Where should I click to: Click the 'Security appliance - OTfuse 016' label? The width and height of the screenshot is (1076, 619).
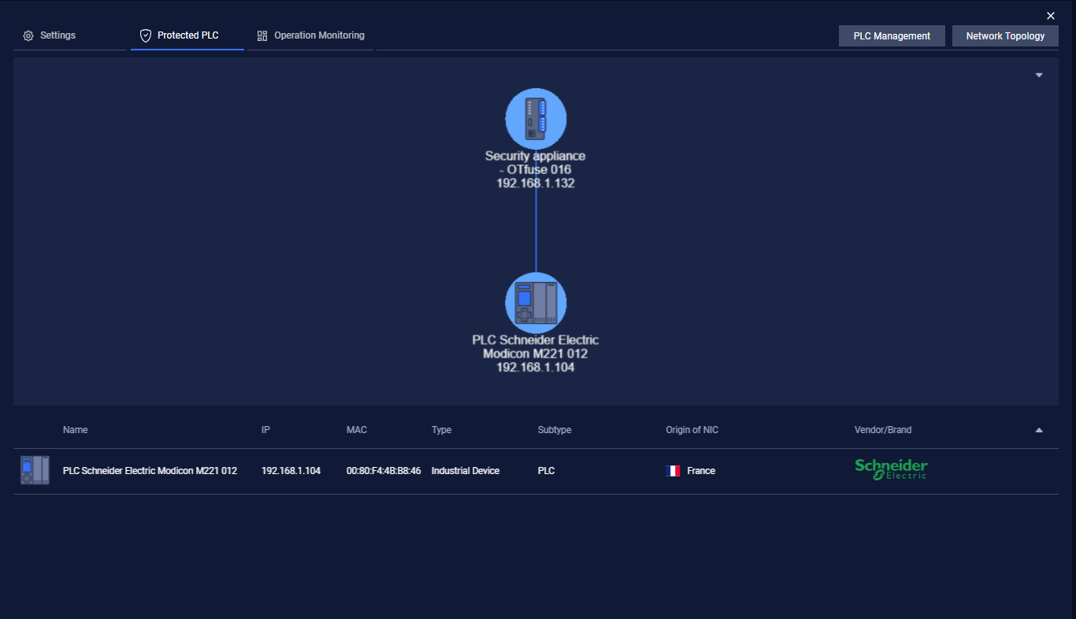click(x=536, y=162)
